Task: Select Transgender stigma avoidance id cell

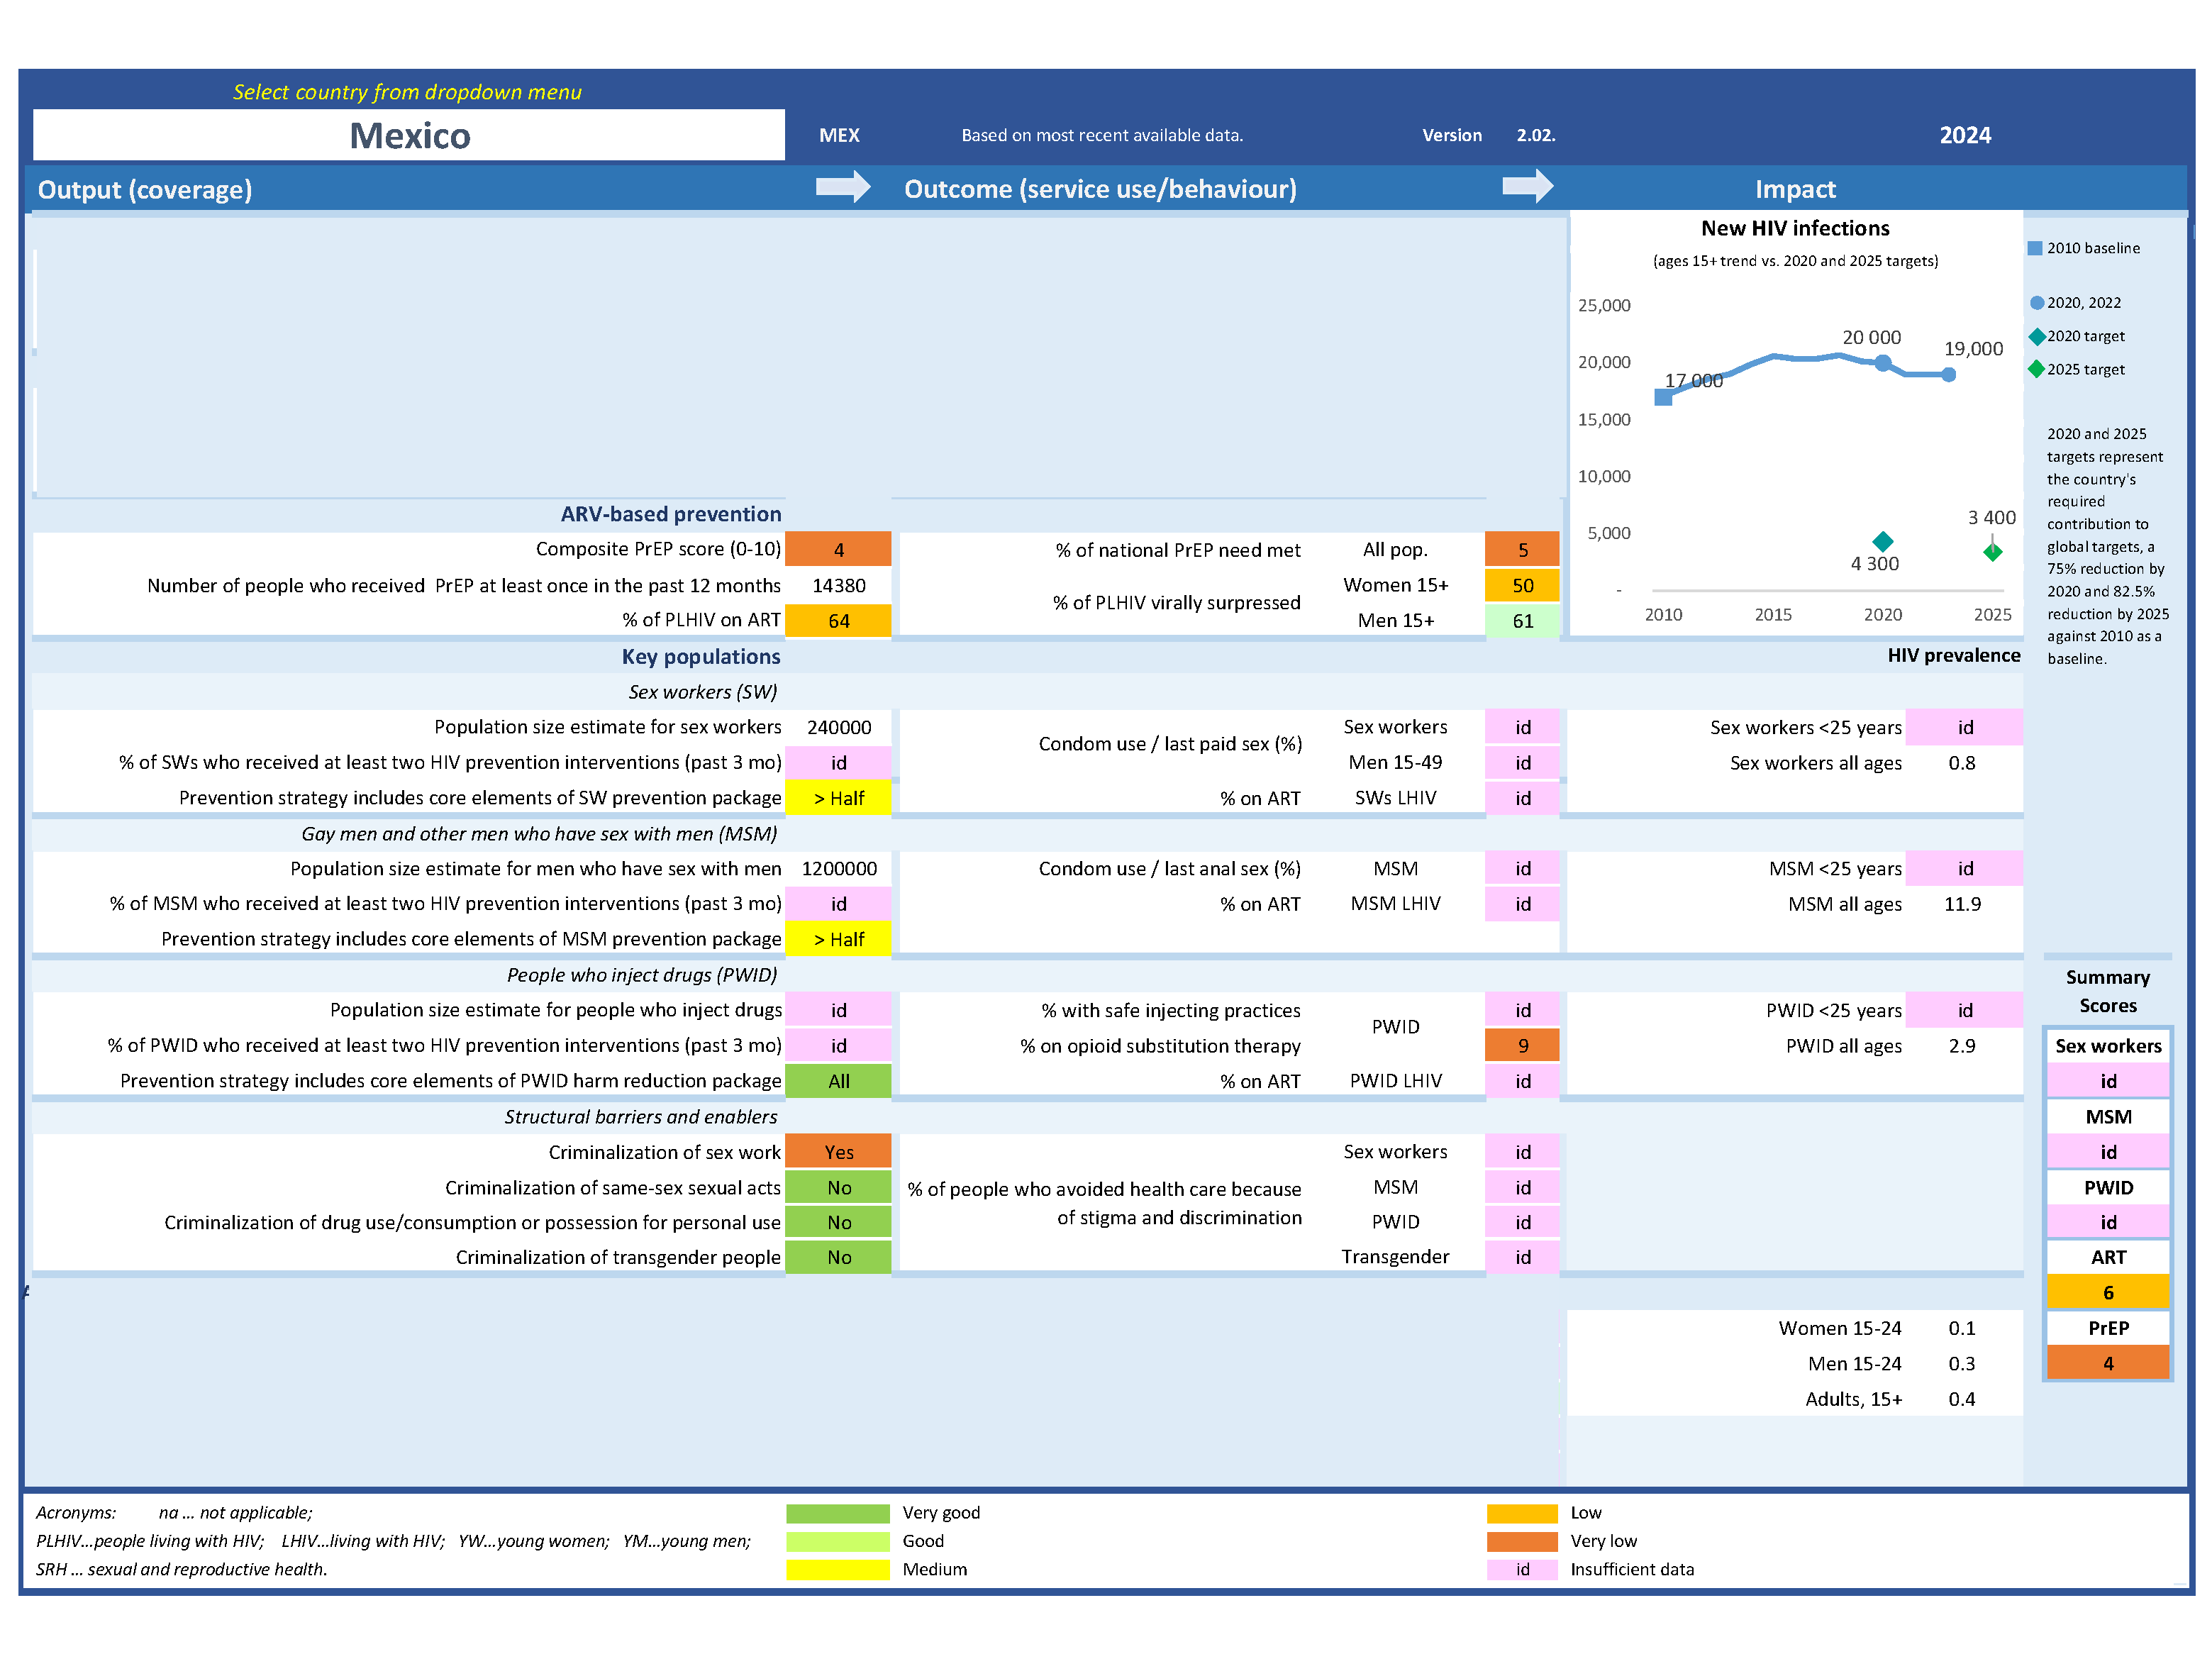Action: (1522, 1257)
